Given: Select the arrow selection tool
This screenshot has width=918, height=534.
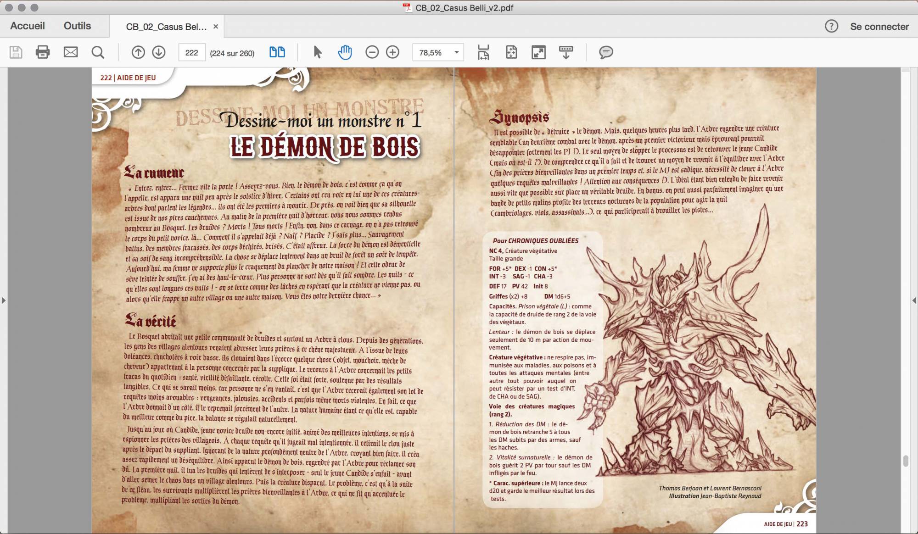Looking at the screenshot, I should [x=317, y=52].
